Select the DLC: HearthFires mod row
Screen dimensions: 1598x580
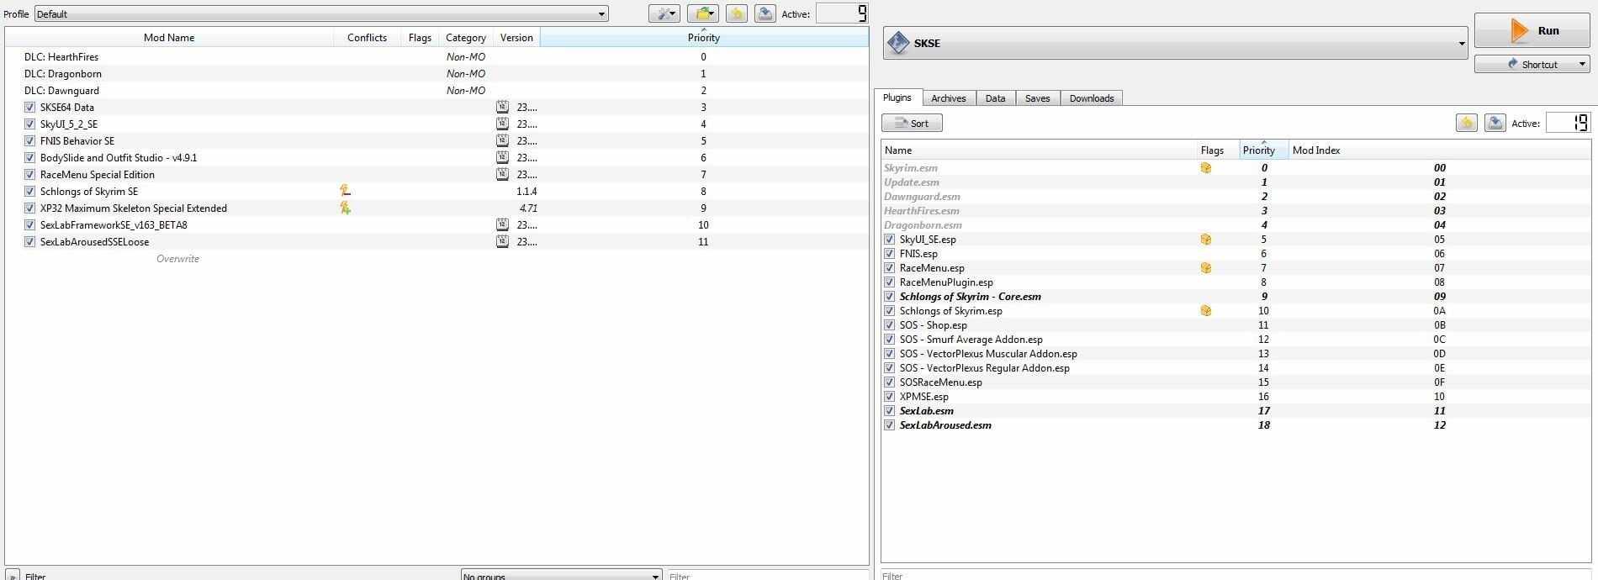437,56
